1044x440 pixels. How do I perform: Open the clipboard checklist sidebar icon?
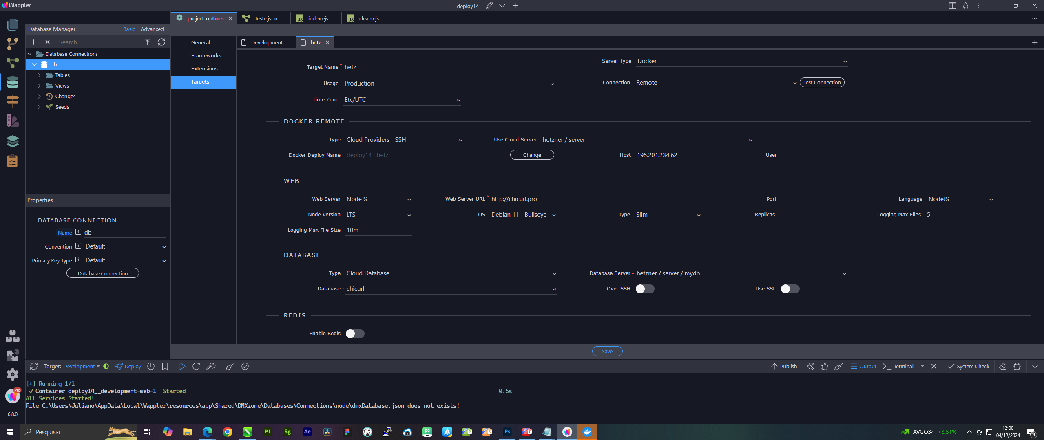13,161
